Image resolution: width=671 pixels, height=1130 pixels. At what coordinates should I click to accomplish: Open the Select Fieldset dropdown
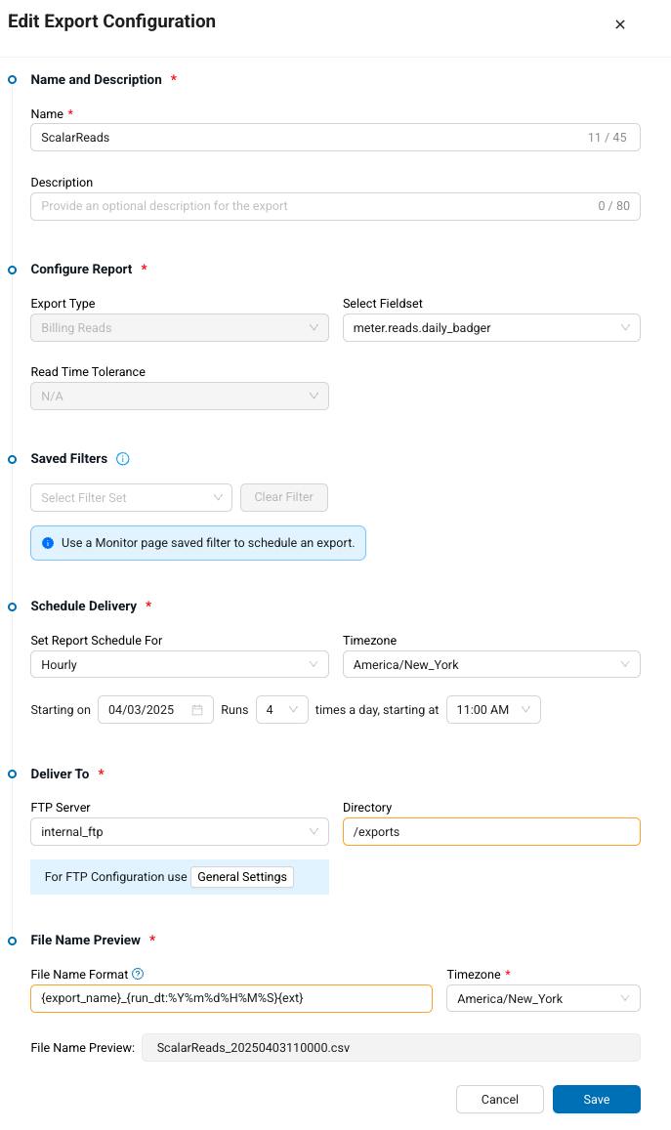[491, 328]
